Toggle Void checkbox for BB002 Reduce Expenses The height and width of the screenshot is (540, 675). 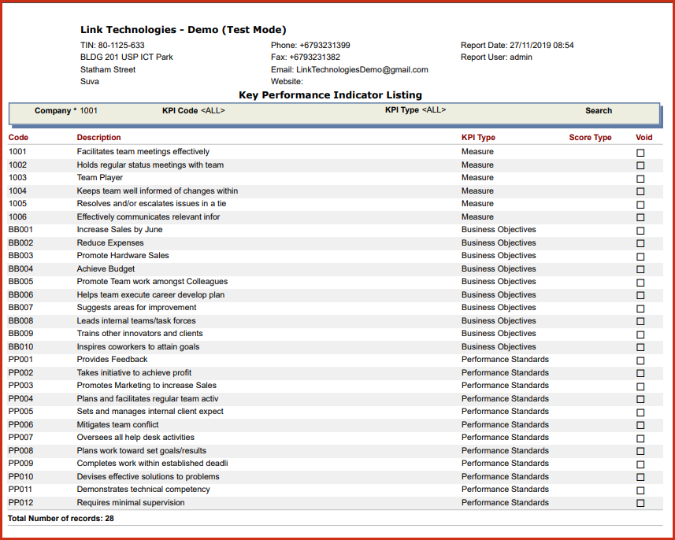pos(640,243)
